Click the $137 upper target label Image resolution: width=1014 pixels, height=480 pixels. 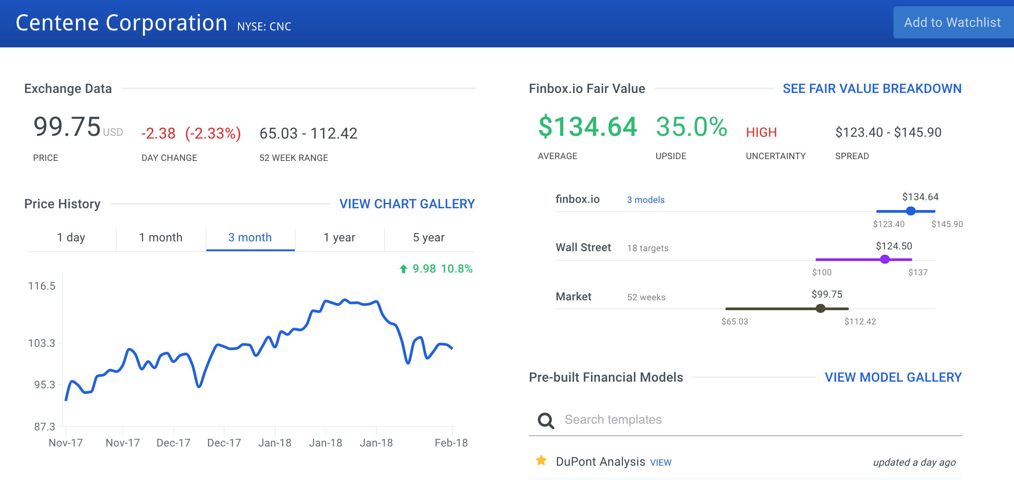tap(918, 272)
